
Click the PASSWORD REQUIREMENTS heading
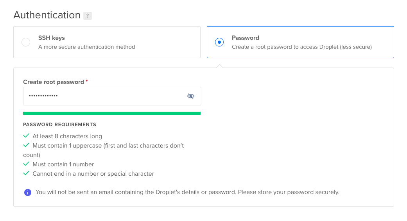60,125
